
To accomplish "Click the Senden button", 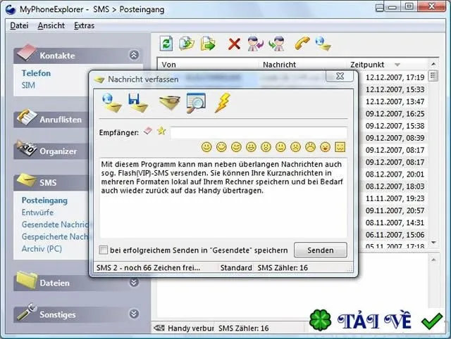I will pos(321,250).
